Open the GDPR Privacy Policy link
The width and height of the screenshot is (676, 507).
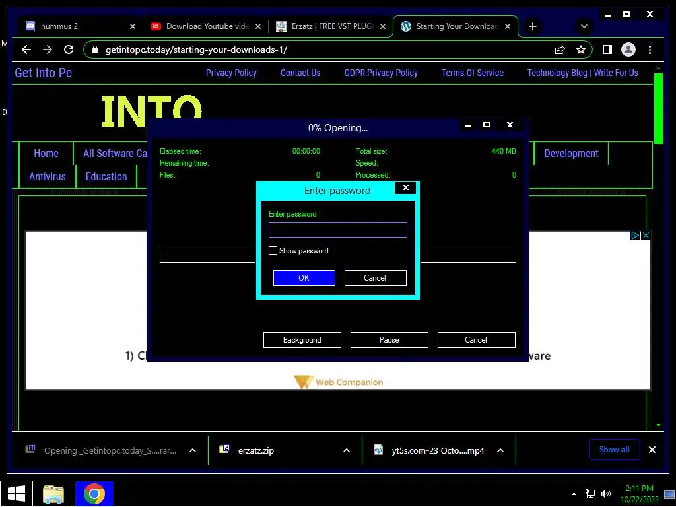[x=381, y=73]
